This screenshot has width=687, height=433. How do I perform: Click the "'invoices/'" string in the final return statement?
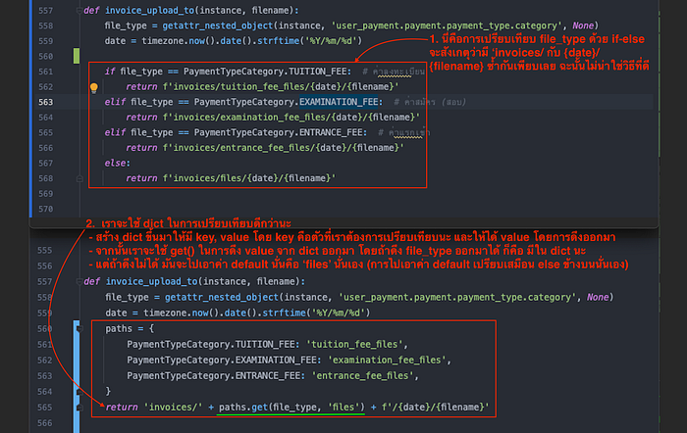tap(173, 408)
